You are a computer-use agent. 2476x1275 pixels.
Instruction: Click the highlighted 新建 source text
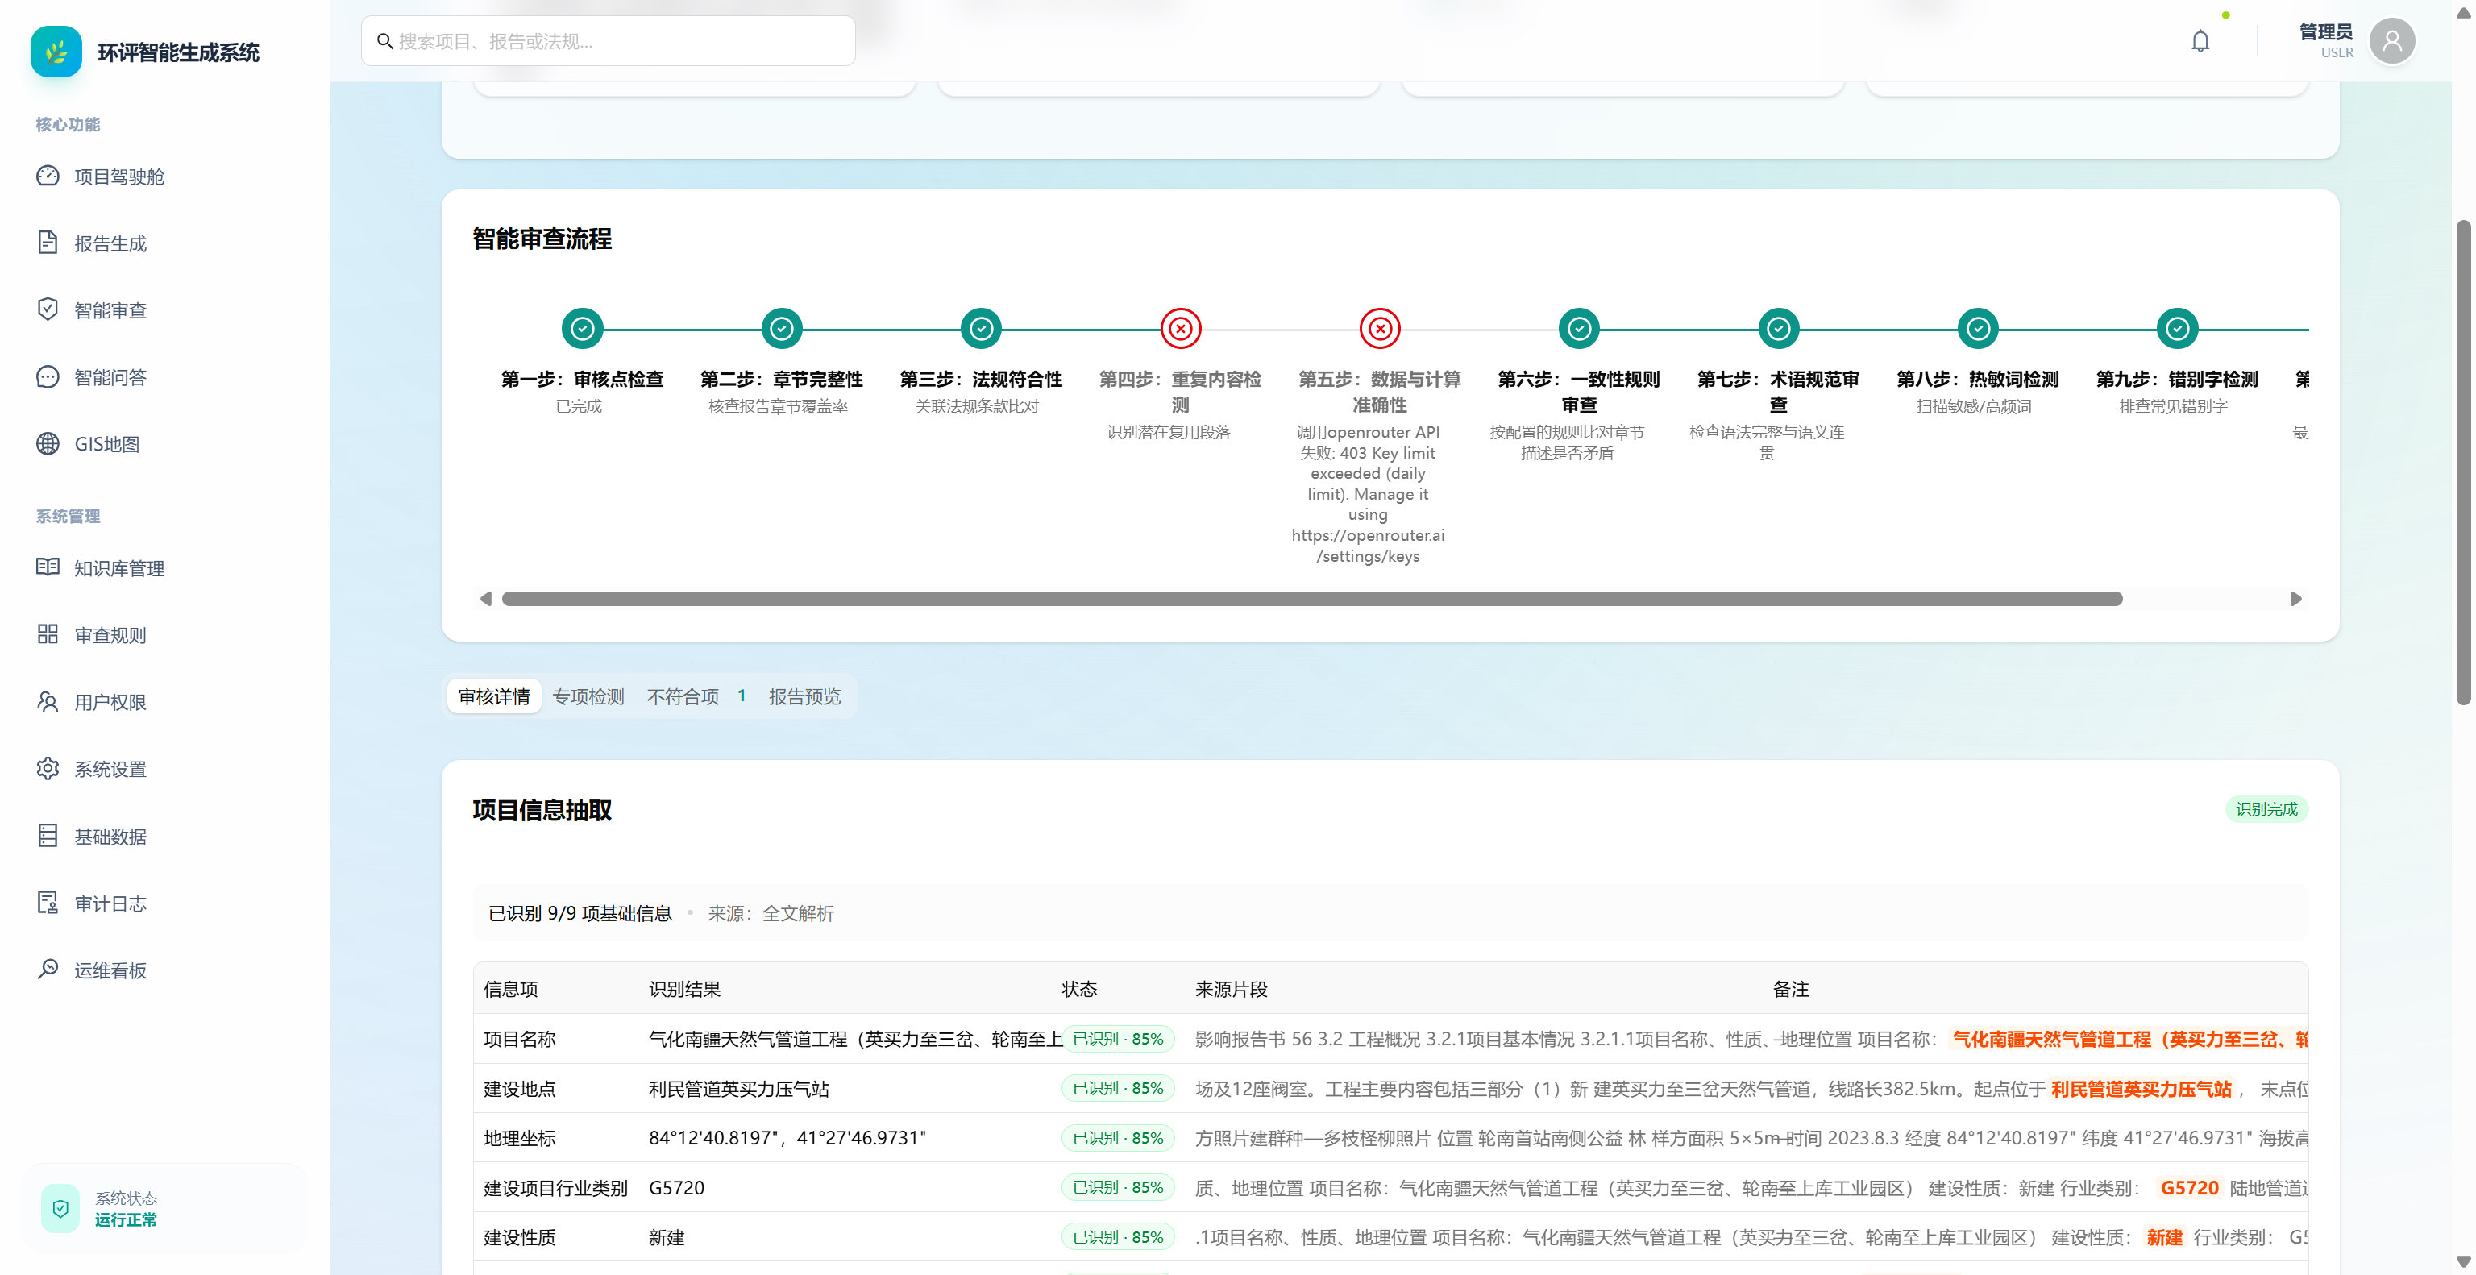pyautogui.click(x=2163, y=1238)
